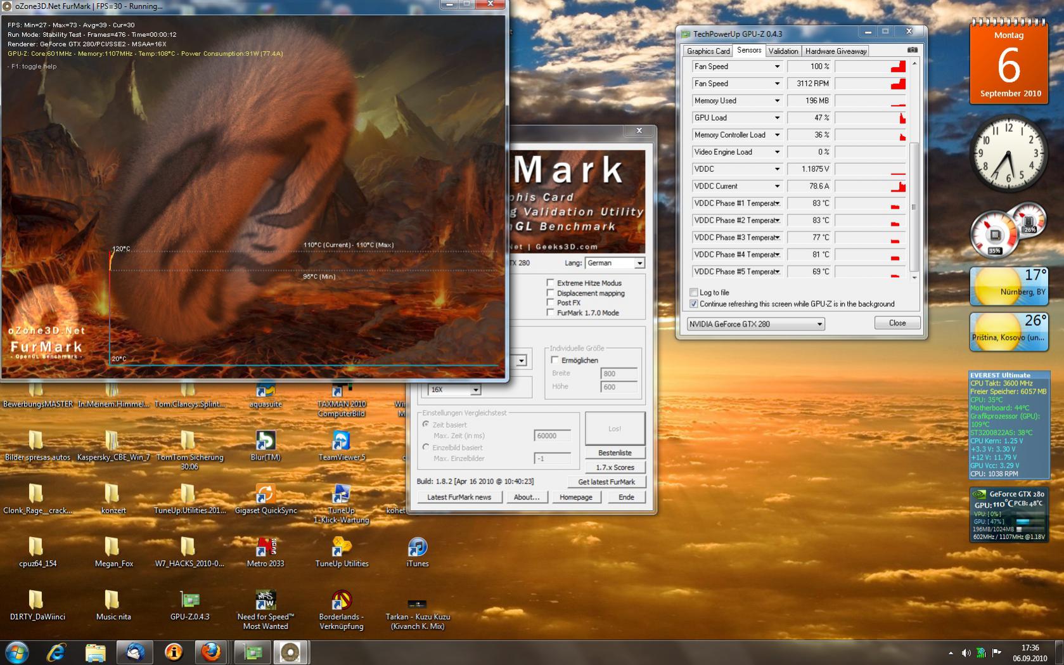Click the GPU-Z screenshot camera icon
Image resolution: width=1064 pixels, height=665 pixels.
[912, 50]
